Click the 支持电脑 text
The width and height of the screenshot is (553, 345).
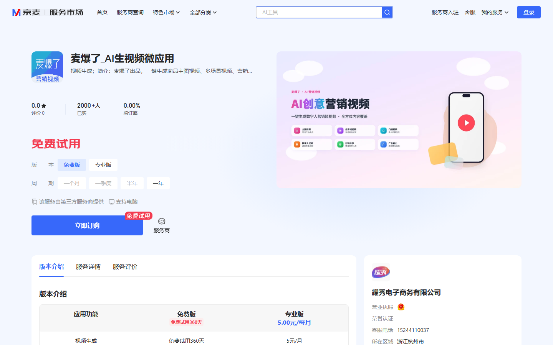(127, 202)
